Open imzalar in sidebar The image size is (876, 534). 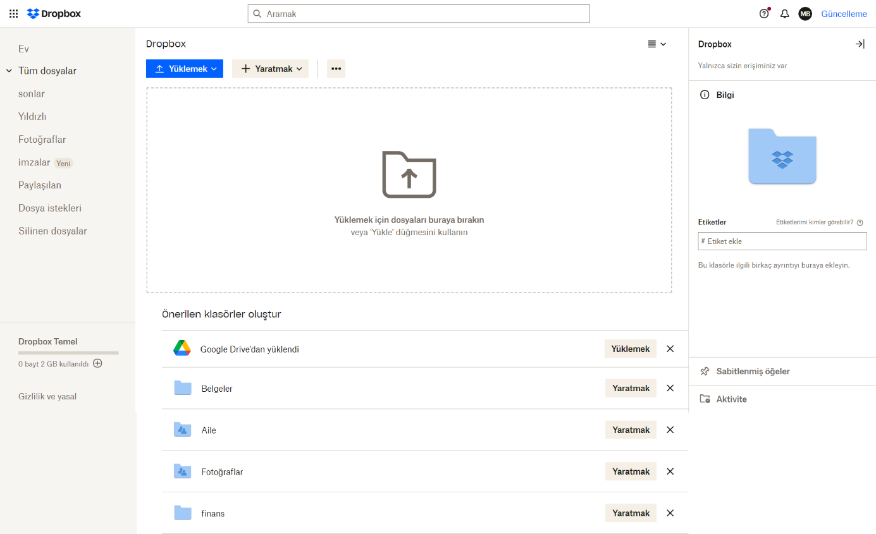34,162
